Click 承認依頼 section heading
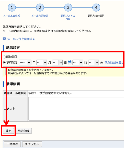The width and height of the screenshot is (125, 148). (13, 84)
